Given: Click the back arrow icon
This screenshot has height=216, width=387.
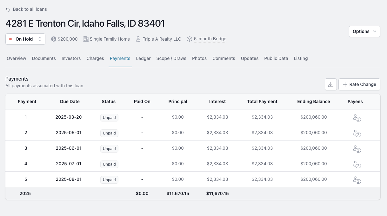Looking at the screenshot, I should pyautogui.click(x=8, y=10).
